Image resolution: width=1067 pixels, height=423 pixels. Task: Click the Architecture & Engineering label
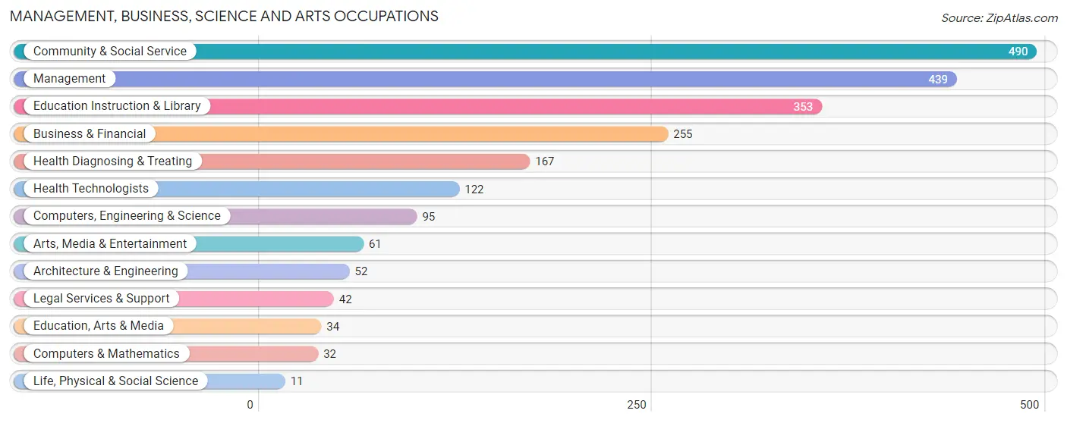tap(105, 271)
